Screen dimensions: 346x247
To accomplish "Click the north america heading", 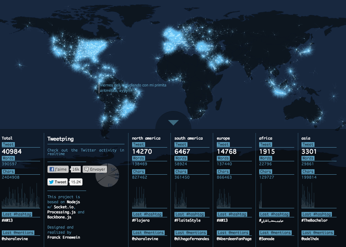I will [x=146, y=138].
